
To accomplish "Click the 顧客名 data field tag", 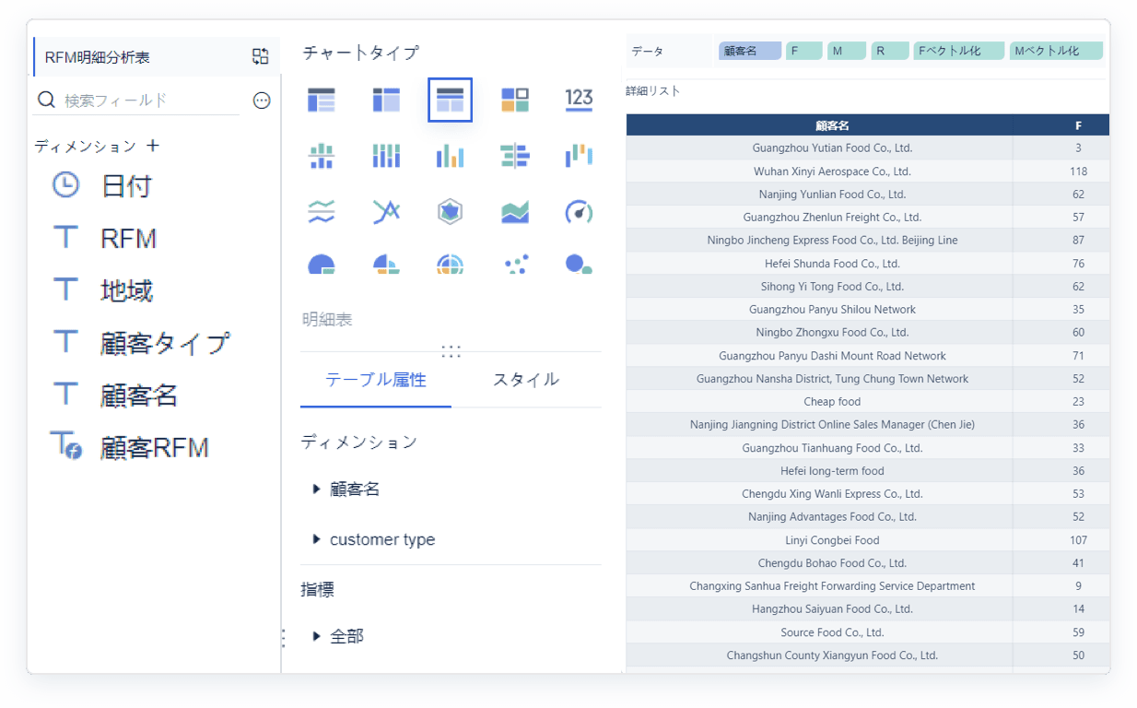I will 749,52.
